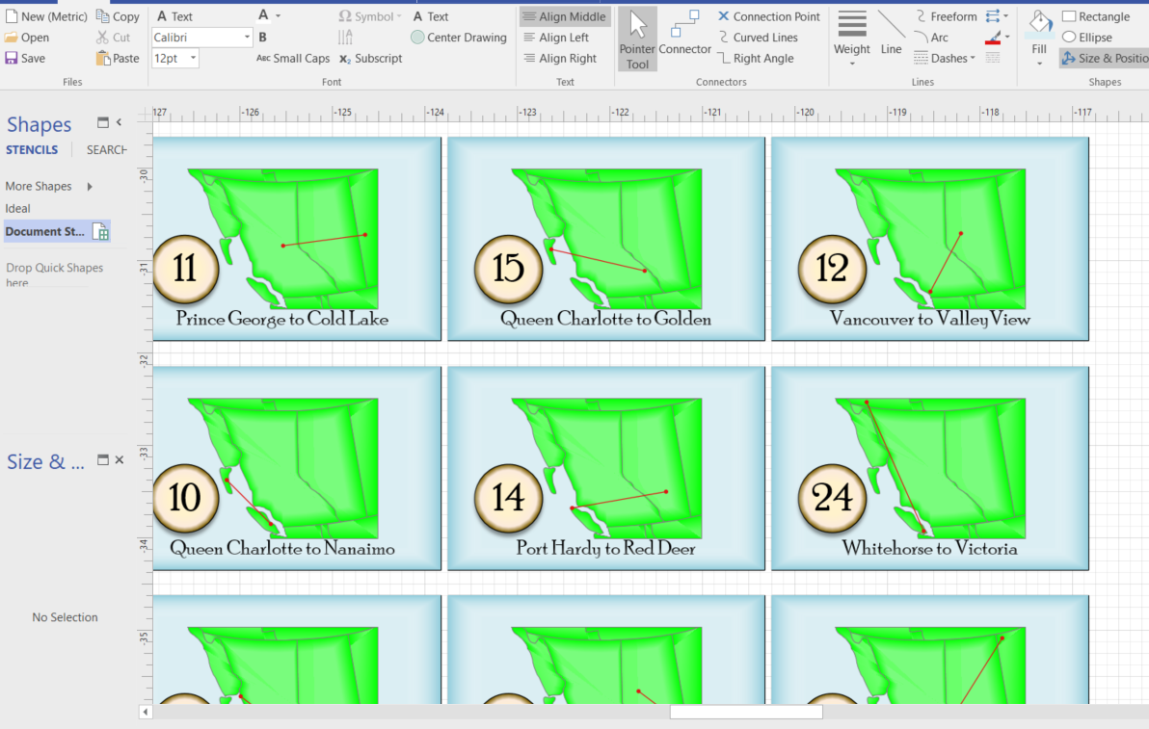Select the Whitehorse to Victoria card
This screenshot has height=729, width=1149.
pyautogui.click(x=930, y=468)
